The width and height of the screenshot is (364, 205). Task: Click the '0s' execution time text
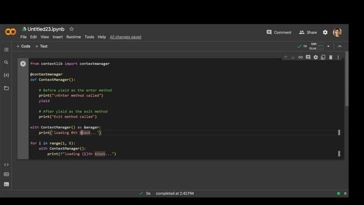point(148,194)
